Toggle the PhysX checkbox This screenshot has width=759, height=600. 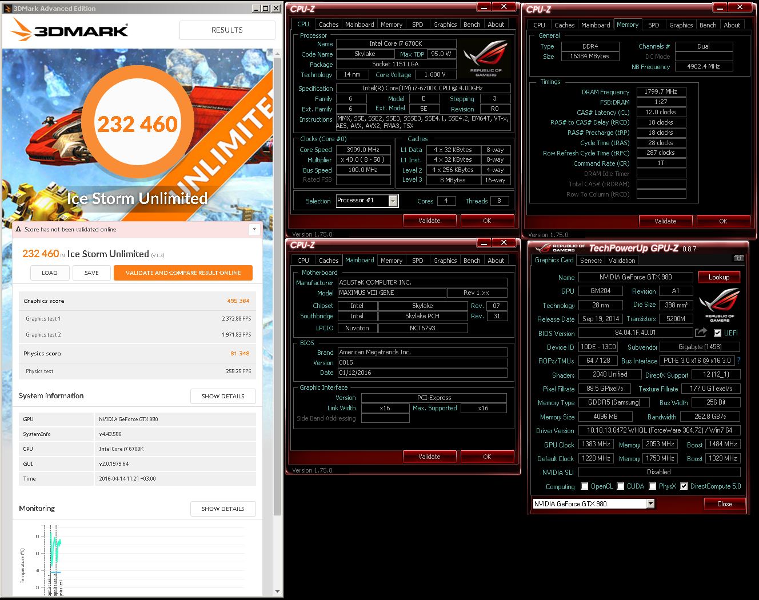point(652,486)
